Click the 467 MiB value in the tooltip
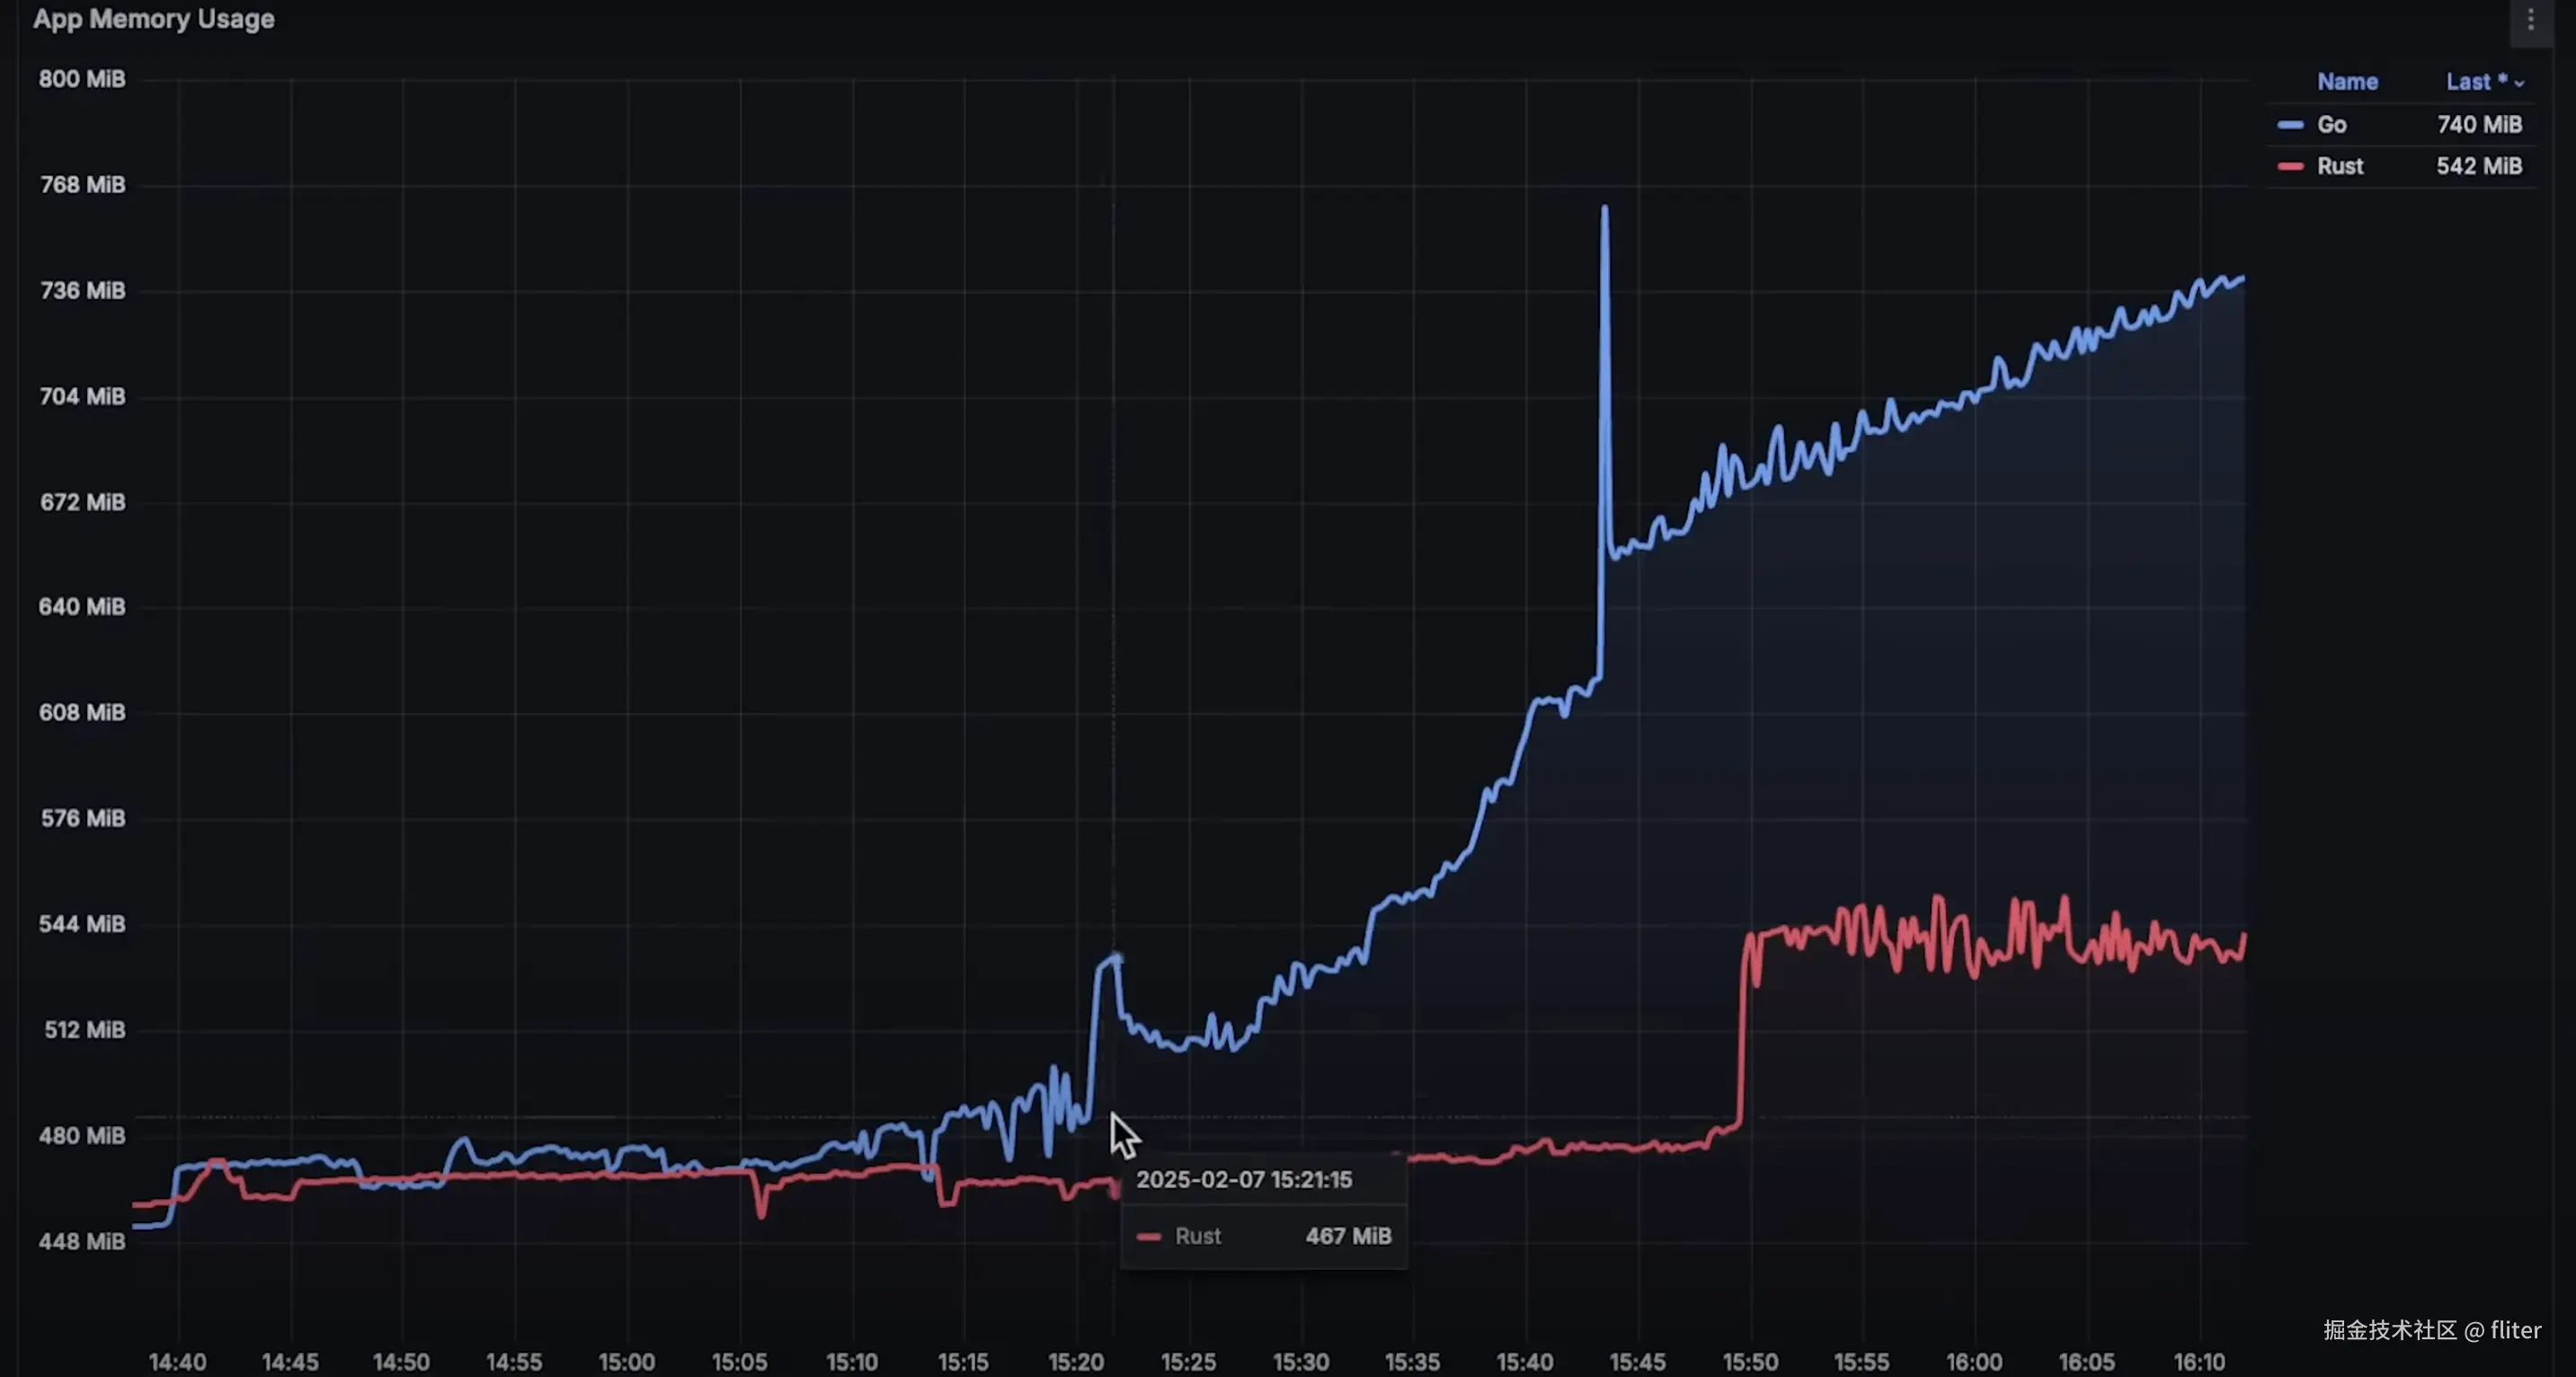This screenshot has height=1377, width=2576. tap(1348, 1237)
